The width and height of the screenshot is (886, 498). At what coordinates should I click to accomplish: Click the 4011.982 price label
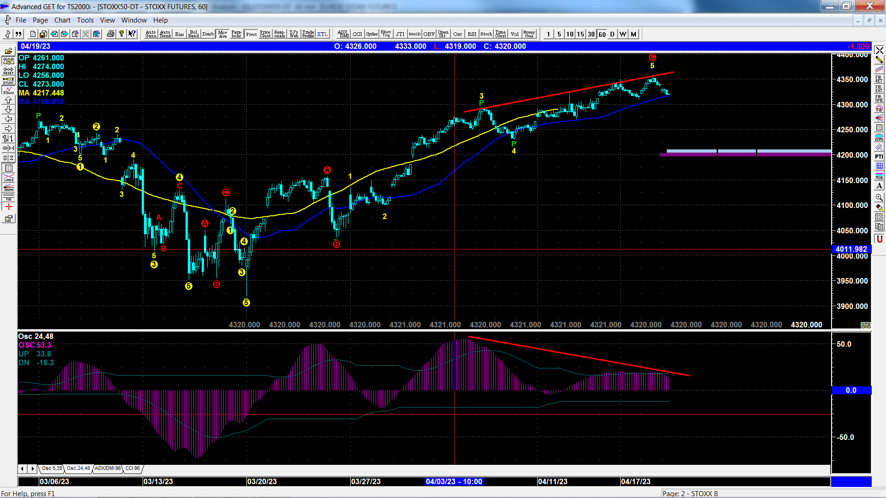point(851,249)
